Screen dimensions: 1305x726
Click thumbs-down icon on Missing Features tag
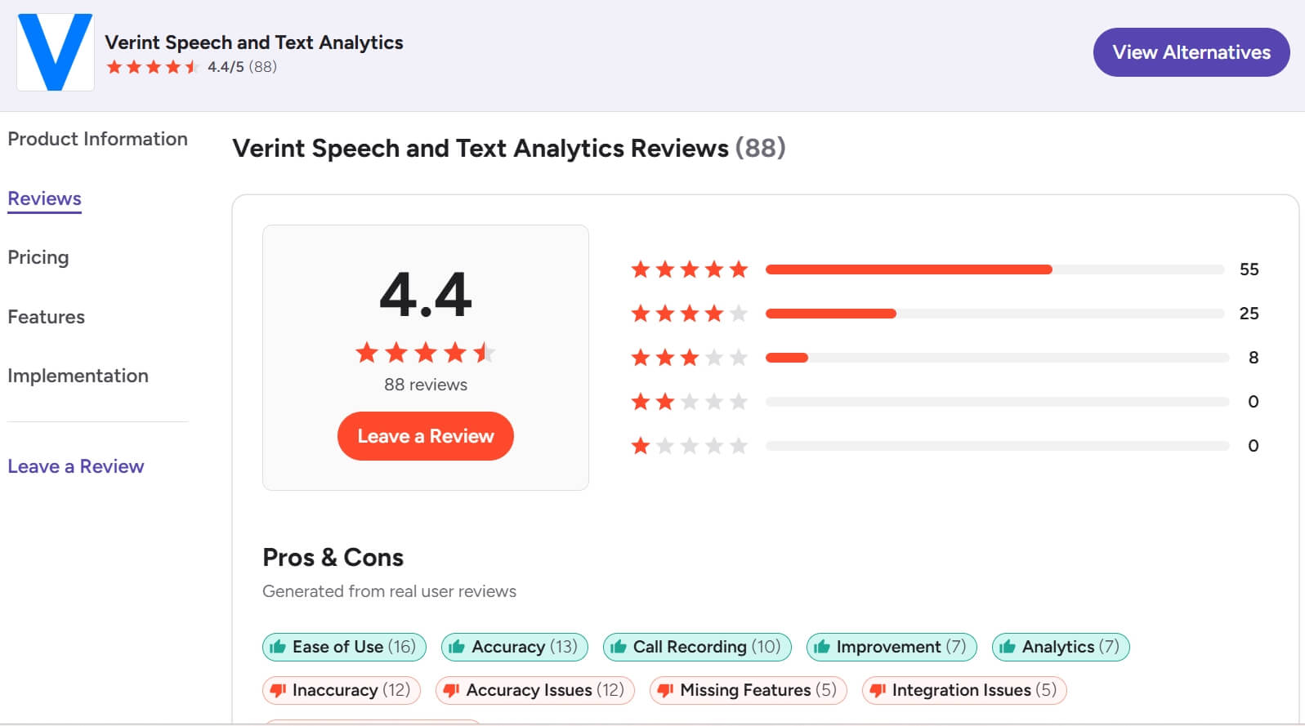[665, 691]
